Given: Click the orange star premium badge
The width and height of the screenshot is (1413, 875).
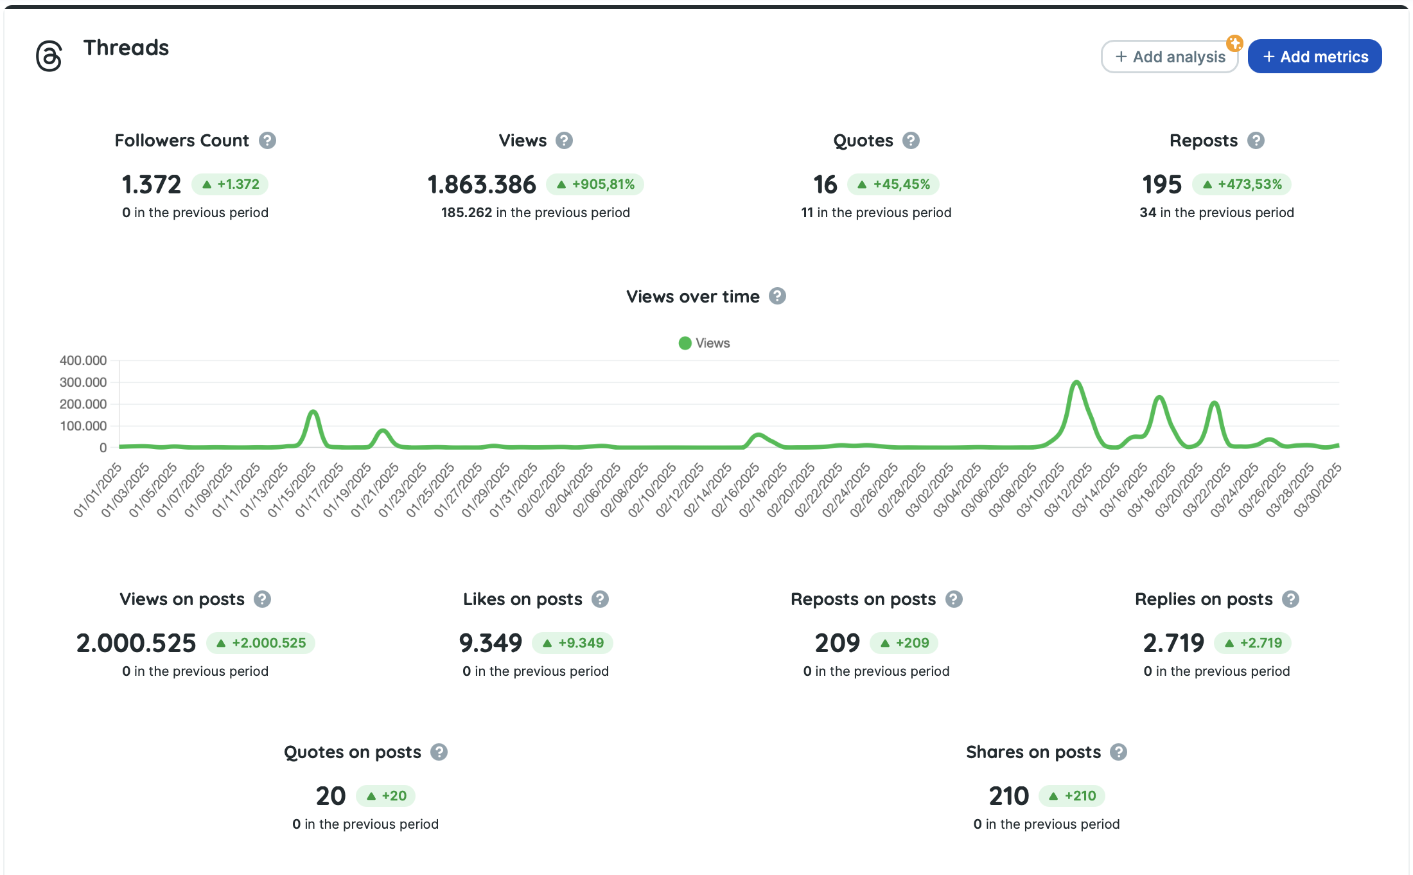Looking at the screenshot, I should click(1234, 44).
